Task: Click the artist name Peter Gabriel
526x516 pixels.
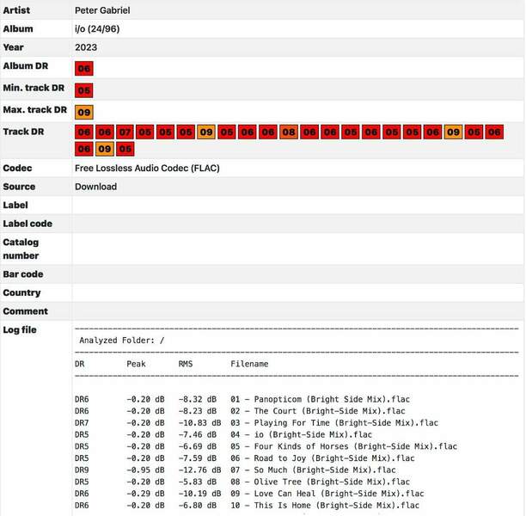Action: tap(102, 10)
